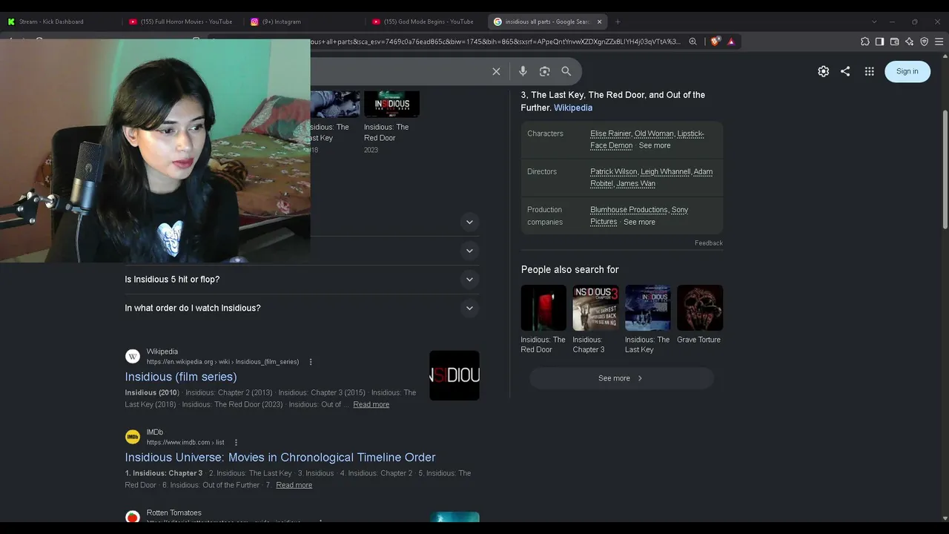Switch to Stream - Kick Dashboard tab
Image resolution: width=949 pixels, height=534 pixels.
point(61,22)
